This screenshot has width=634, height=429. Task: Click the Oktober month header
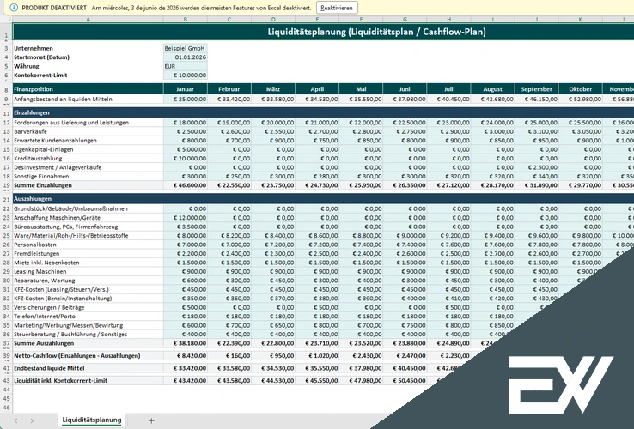click(580, 89)
